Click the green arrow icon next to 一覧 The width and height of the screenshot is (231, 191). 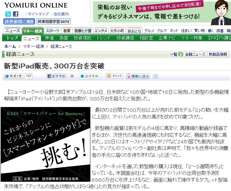click(180, 54)
